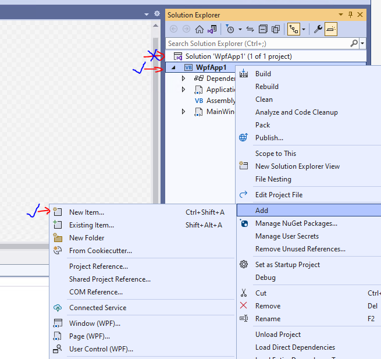Open the Pending Changes Filter clock icon
The image size is (381, 359).
click(230, 29)
